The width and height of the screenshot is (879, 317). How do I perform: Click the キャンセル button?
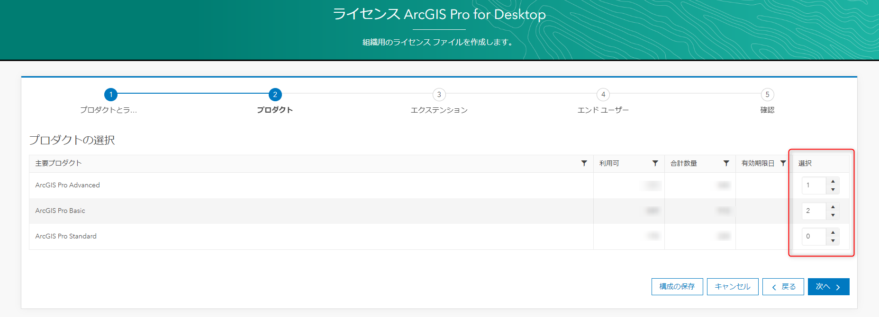pyautogui.click(x=733, y=287)
